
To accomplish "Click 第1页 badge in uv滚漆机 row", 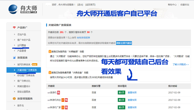I will tap(121, 93).
